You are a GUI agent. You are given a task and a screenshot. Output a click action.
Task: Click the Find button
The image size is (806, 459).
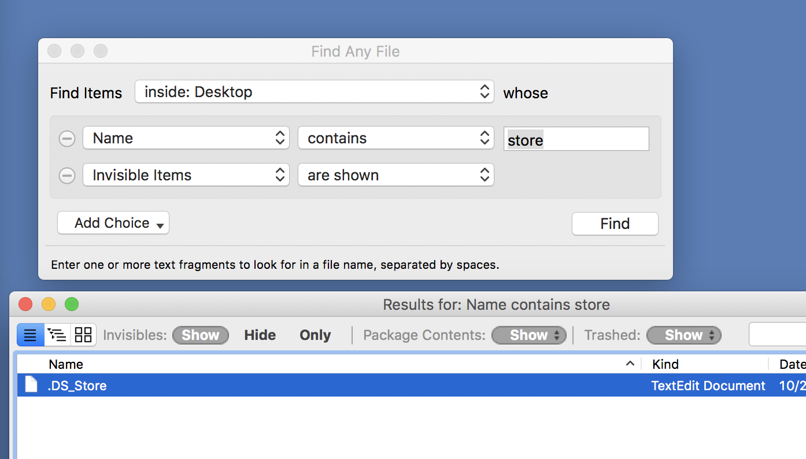[615, 224]
